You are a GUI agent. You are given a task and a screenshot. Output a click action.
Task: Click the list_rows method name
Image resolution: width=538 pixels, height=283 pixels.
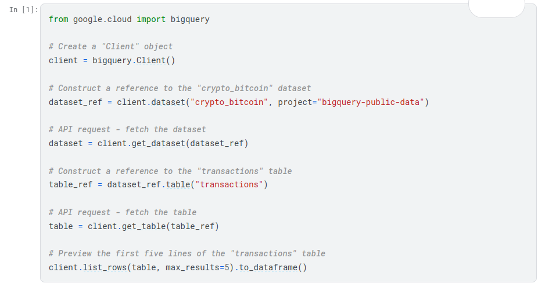point(102,267)
